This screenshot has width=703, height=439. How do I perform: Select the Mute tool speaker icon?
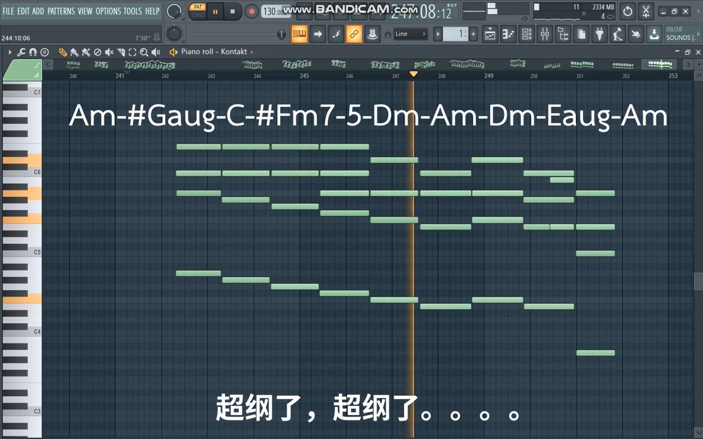click(x=109, y=52)
